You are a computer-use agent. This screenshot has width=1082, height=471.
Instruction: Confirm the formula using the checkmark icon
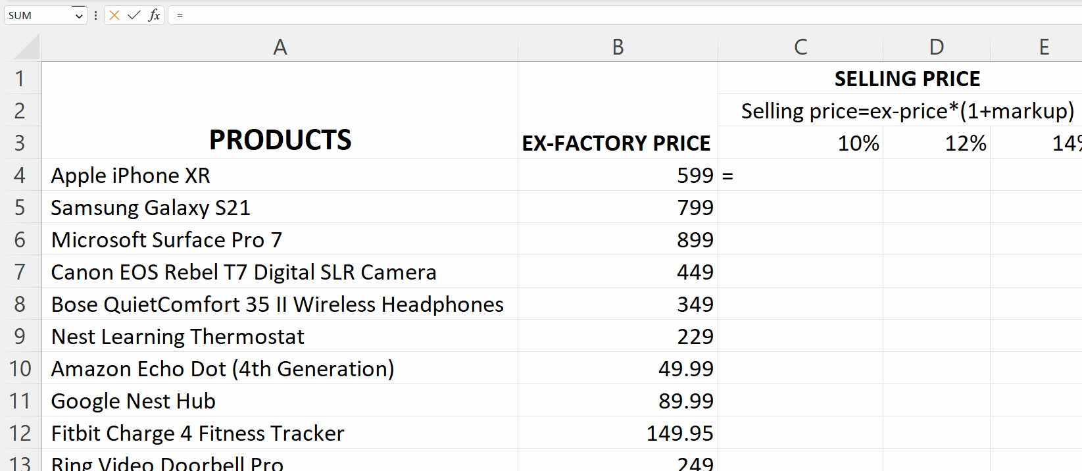tap(134, 15)
